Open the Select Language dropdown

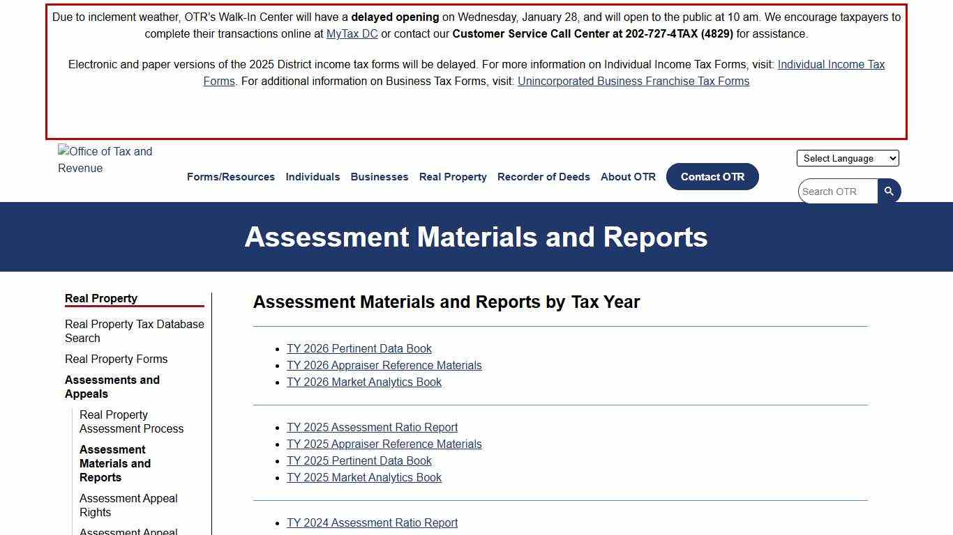[x=847, y=158]
